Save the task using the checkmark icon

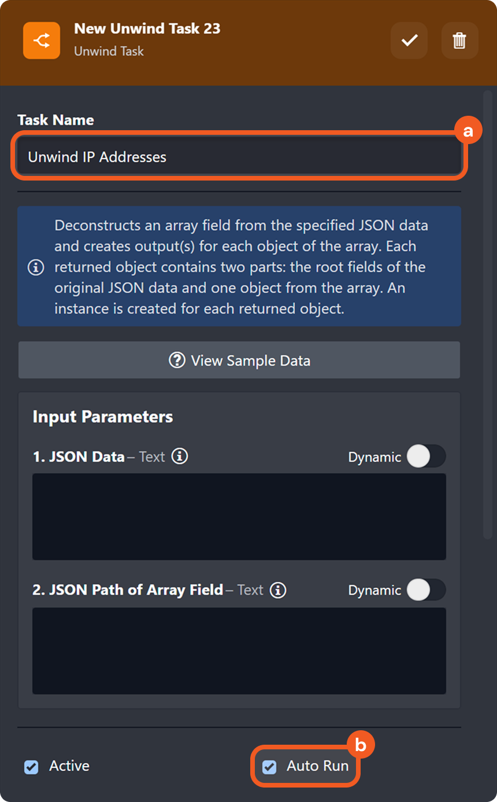tap(409, 41)
